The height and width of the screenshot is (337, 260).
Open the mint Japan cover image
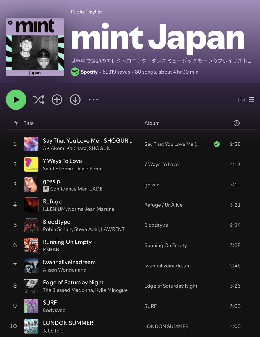click(x=35, y=47)
